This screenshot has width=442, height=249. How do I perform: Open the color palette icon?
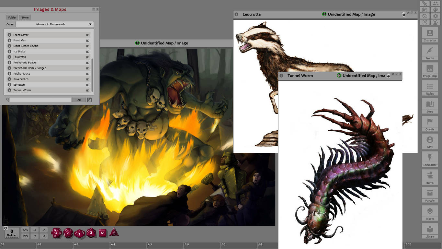[x=436, y=10]
